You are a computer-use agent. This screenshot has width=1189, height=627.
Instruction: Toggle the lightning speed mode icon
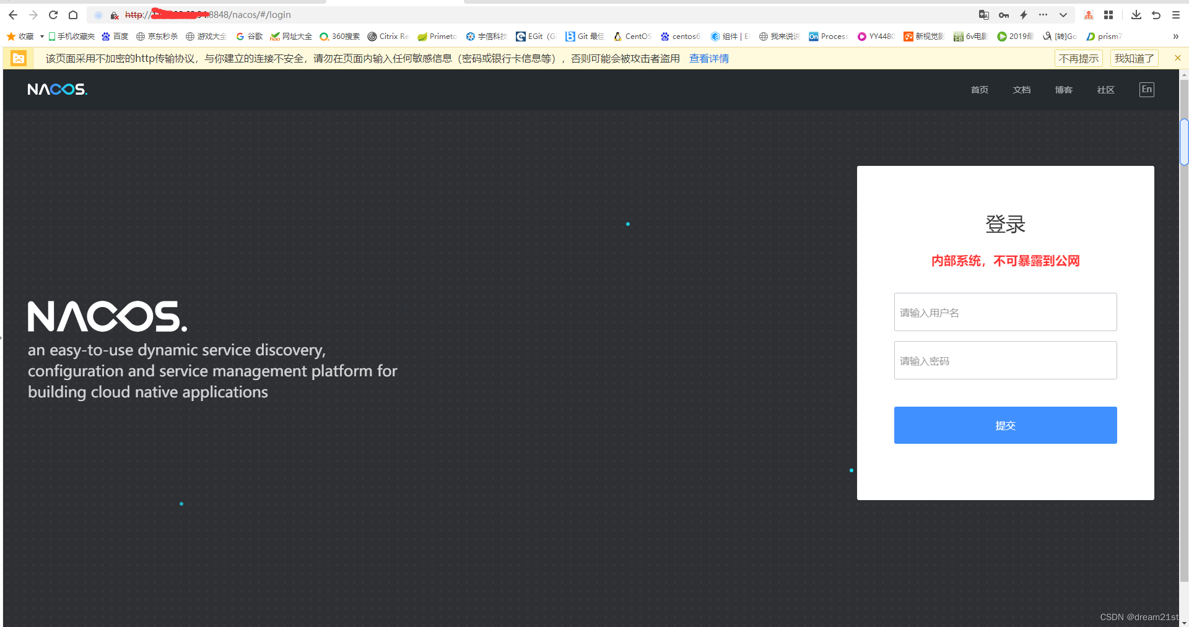1024,15
